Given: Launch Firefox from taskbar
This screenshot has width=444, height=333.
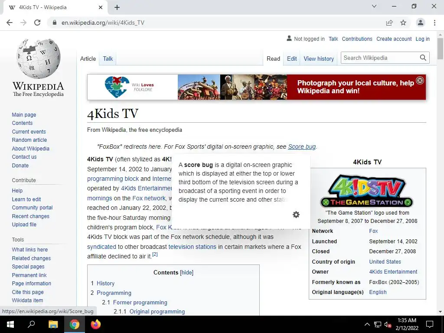Looking at the screenshot, I should click(x=96, y=324).
